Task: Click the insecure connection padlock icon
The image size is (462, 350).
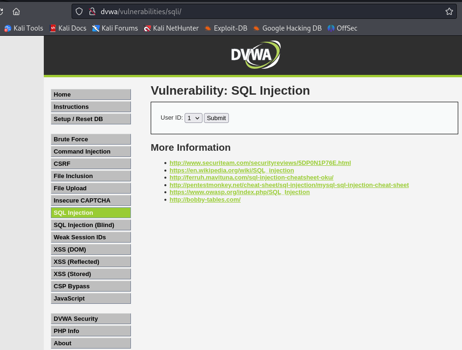Action: [92, 11]
